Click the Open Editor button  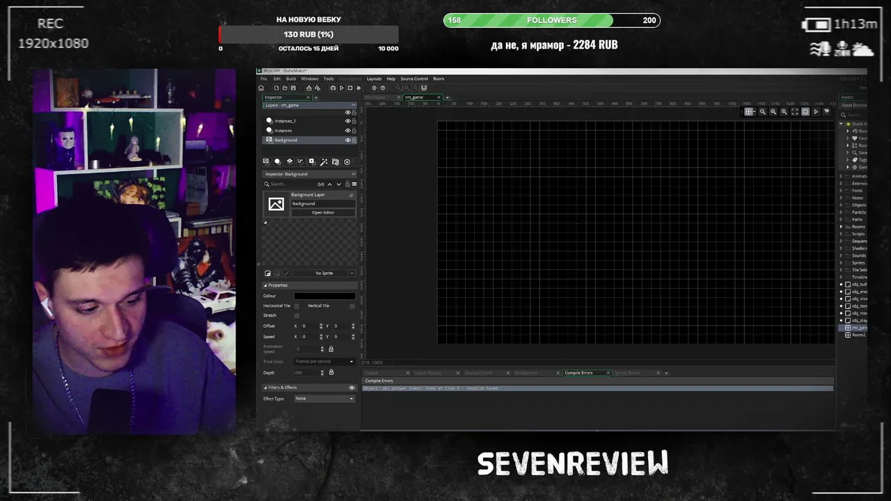[323, 212]
